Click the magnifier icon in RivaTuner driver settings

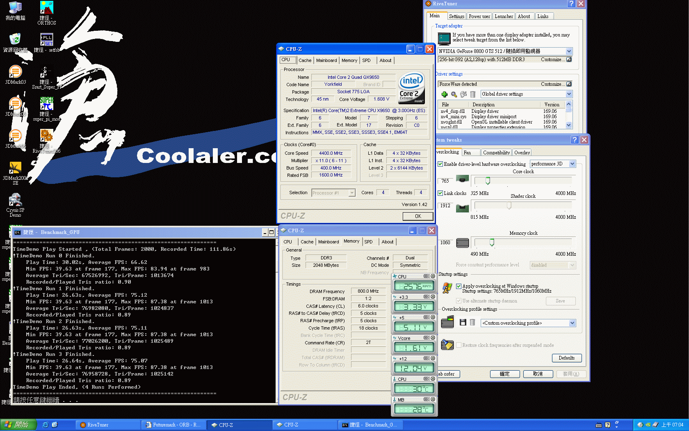[x=454, y=94]
